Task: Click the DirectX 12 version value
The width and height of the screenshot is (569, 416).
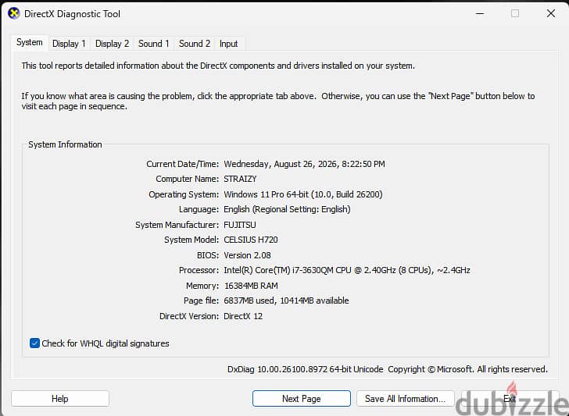Action: [243, 316]
